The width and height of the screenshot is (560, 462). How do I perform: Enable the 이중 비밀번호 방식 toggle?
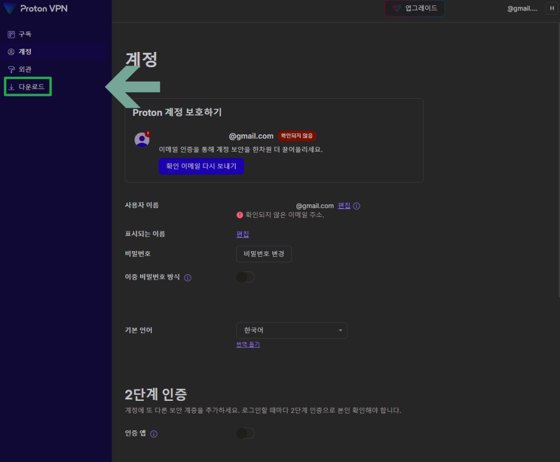[x=246, y=277]
